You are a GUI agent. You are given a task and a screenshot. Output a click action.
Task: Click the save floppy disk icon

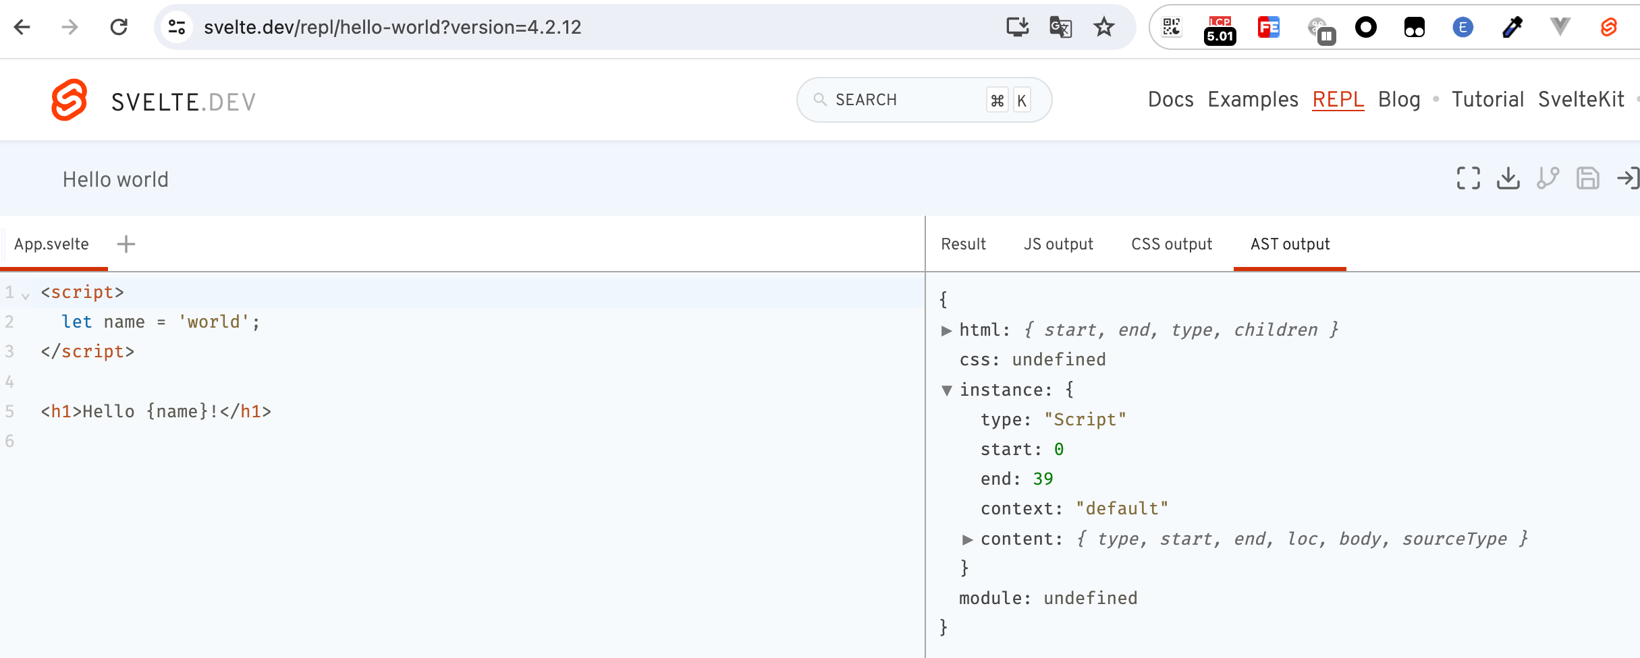1587,179
